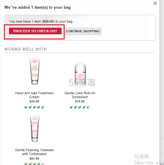Click leaf rating under Gentle Foaming Cleanser

(34, 164)
